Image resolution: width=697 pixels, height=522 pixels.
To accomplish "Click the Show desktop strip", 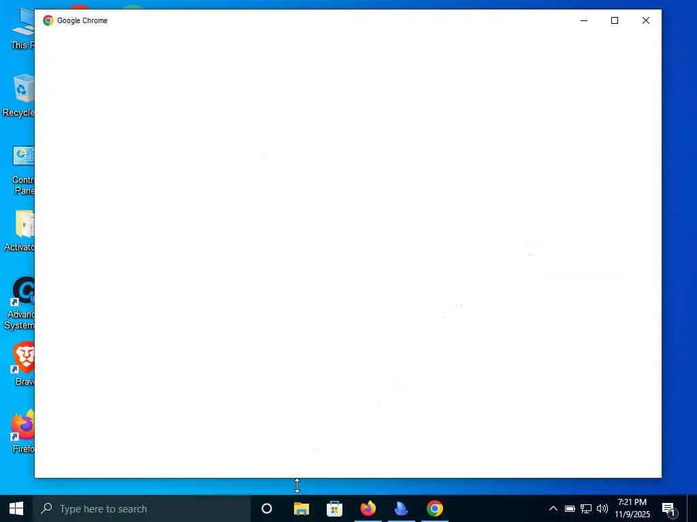I will 692,508.
